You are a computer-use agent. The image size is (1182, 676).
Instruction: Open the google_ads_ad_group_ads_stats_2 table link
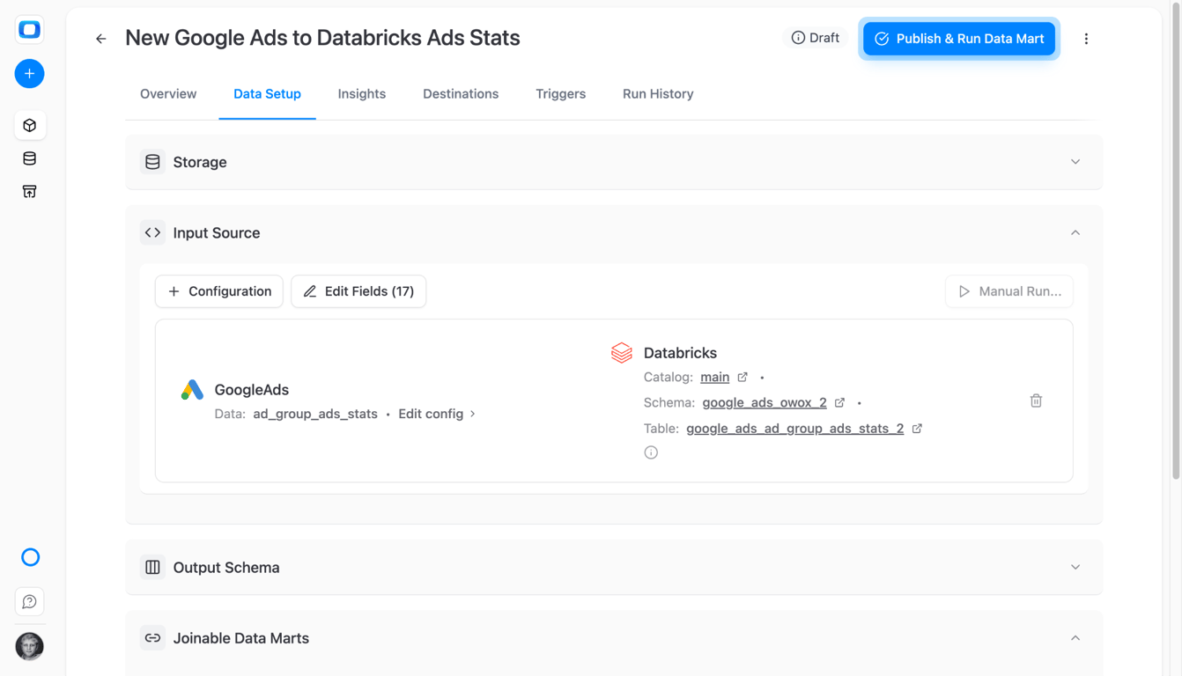coord(794,429)
